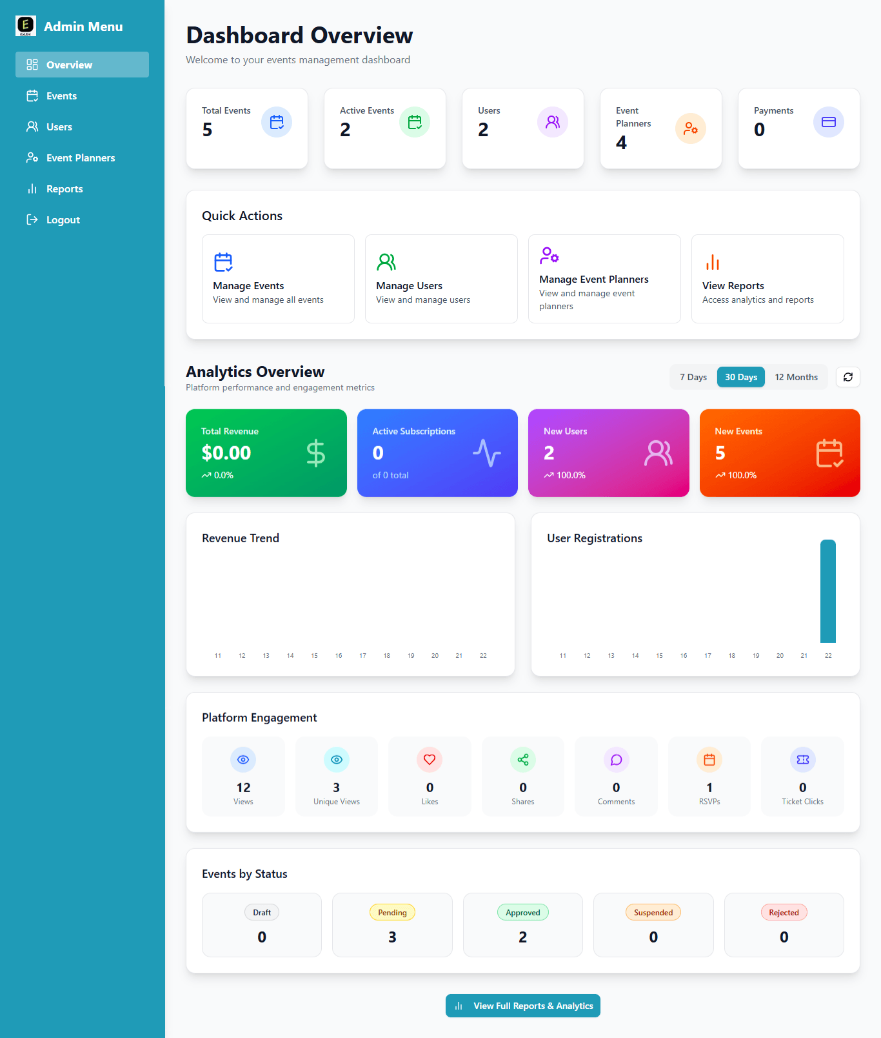Click View Full Reports & Analytics button
Screen dimensions: 881x1038
coord(522,1006)
